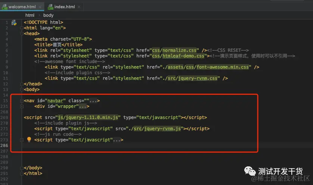Image resolution: width=313 pixels, height=185 pixels.
Task: Click the "navbar" id attribute value
Action: pos(55,101)
